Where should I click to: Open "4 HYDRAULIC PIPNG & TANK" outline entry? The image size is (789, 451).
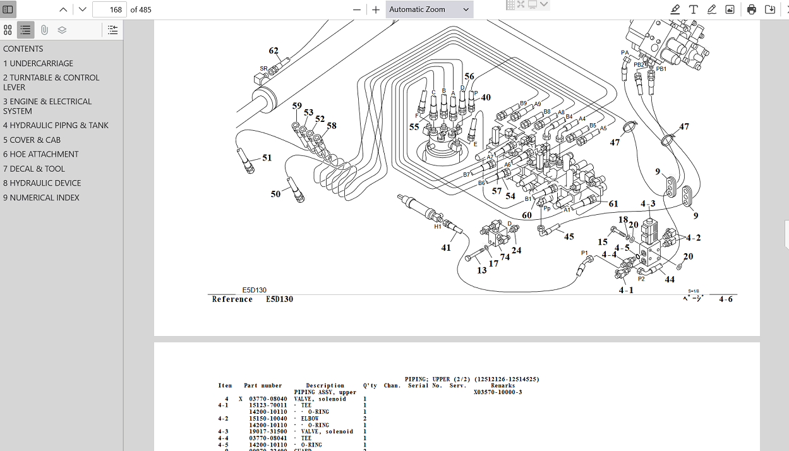[x=56, y=125]
